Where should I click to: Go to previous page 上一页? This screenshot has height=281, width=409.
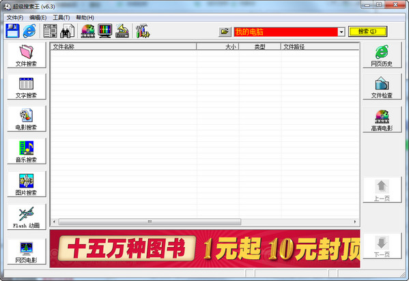tap(382, 190)
